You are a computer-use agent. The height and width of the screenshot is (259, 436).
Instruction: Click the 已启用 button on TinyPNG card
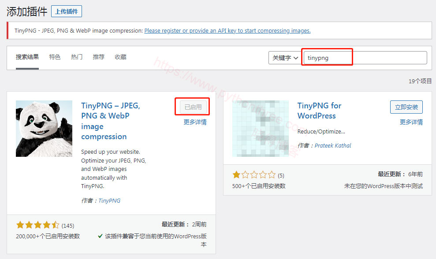(193, 107)
